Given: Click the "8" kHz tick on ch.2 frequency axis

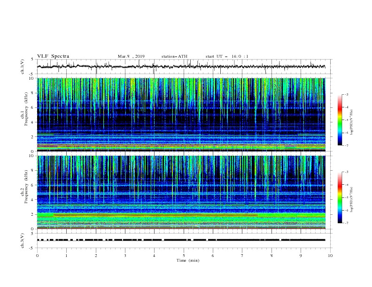Looking at the screenshot, I should 32,171.
